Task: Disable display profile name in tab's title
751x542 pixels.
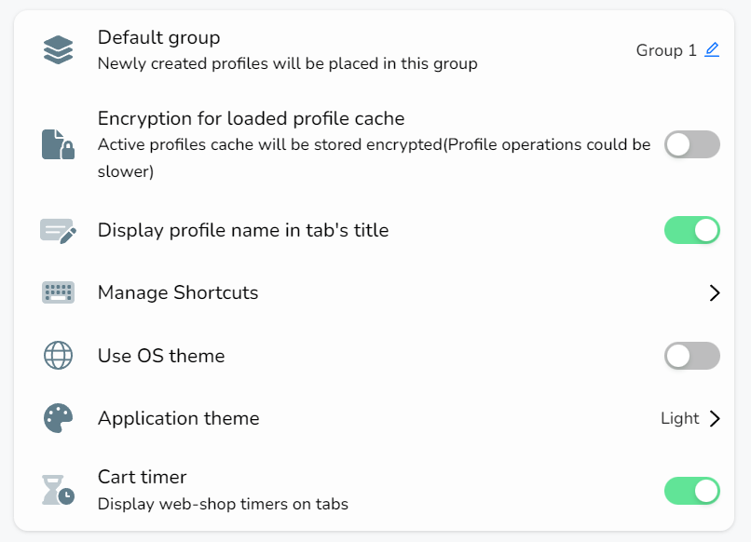Action: 692,230
